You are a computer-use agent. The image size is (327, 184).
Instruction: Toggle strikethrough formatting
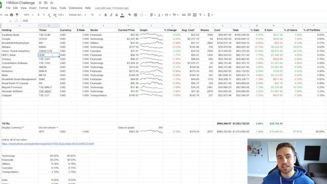[116, 15]
